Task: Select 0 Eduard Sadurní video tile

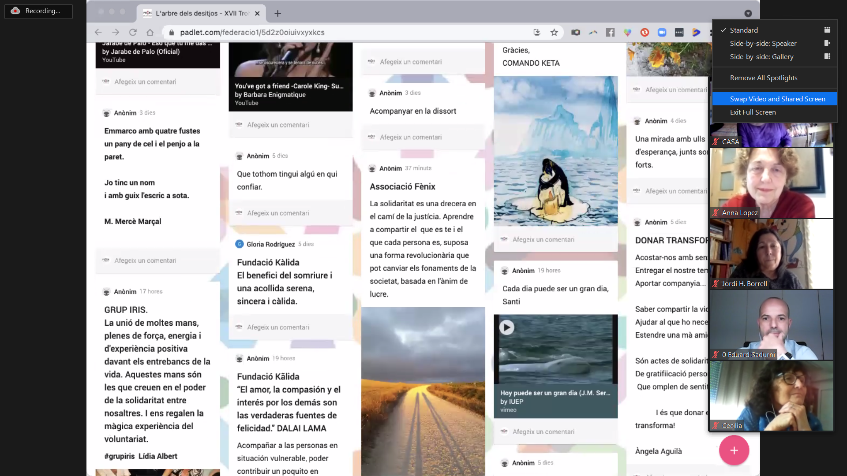Action: pyautogui.click(x=772, y=325)
